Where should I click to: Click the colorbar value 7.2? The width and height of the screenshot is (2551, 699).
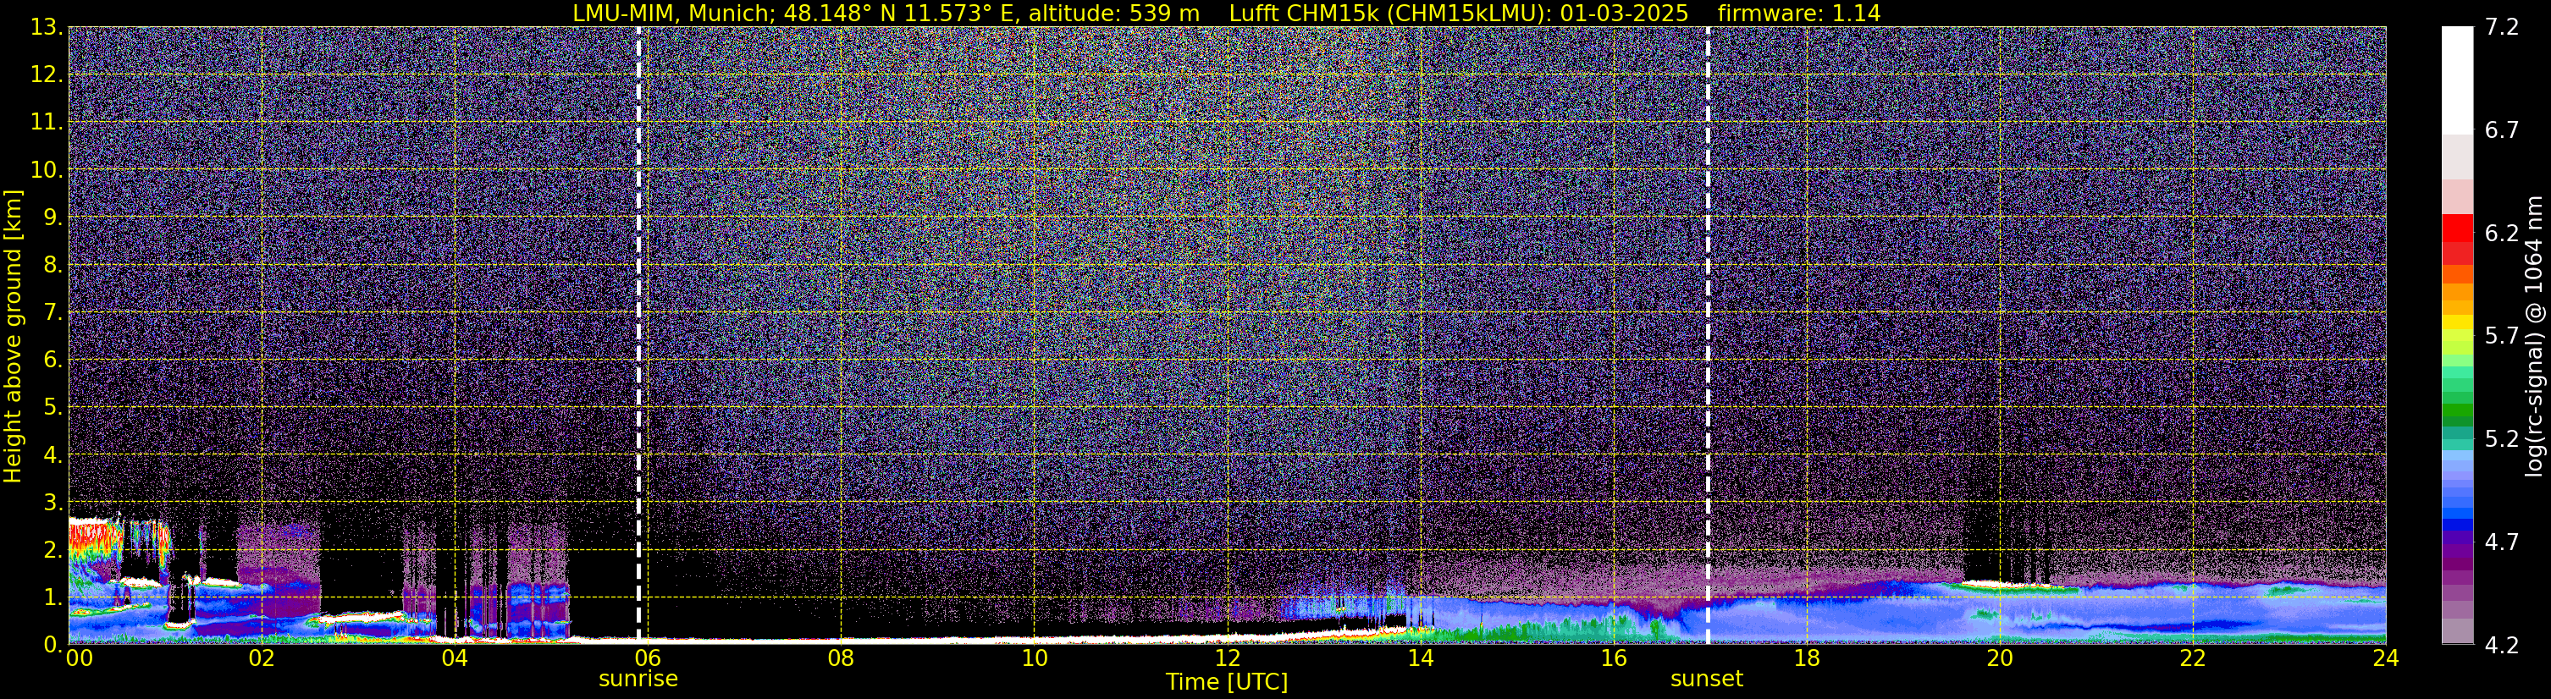(x=2502, y=27)
